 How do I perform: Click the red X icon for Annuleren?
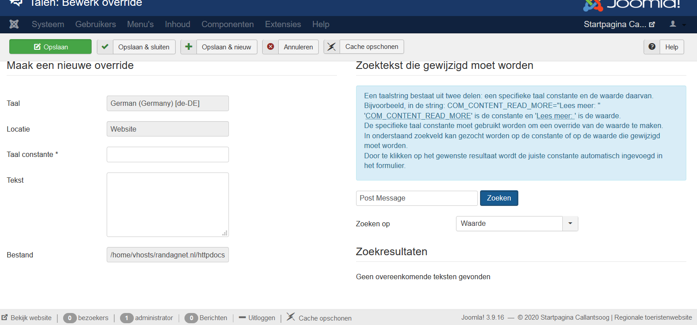[270, 47]
